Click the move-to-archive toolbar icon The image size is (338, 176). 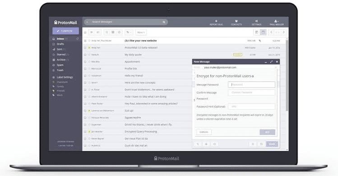pos(113,32)
